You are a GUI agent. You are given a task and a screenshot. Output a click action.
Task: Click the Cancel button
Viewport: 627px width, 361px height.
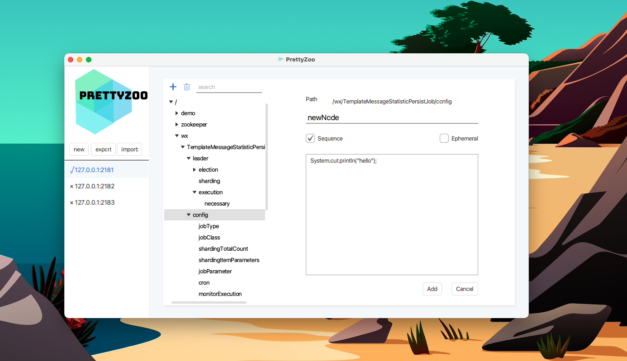pos(465,289)
